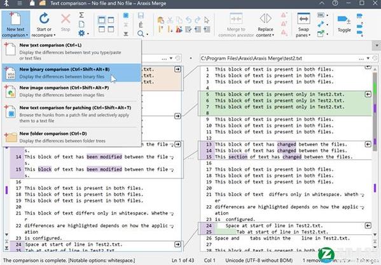Click history clock icon beside test2.txt path
Image resolution: width=381 pixels, height=265 pixels.
[375, 58]
